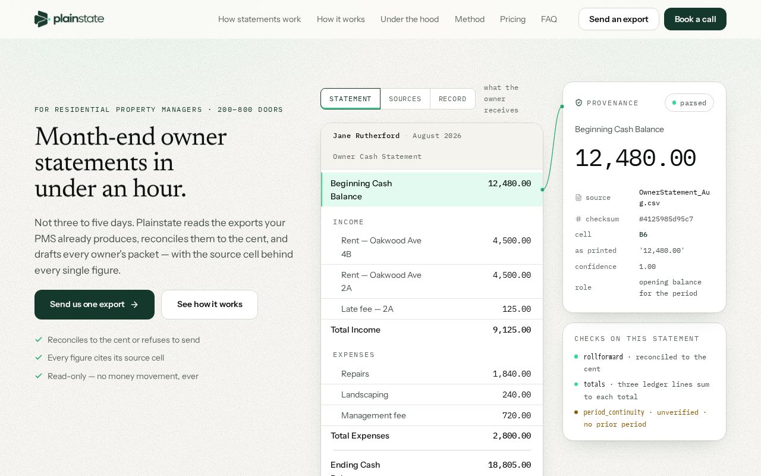Click cell reference B6
Screen dimensions: 761x476
(x=643, y=234)
